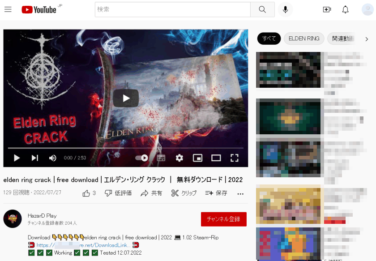Open HazarD Play channel avatar
This screenshot has height=261, width=376.
coord(13,219)
